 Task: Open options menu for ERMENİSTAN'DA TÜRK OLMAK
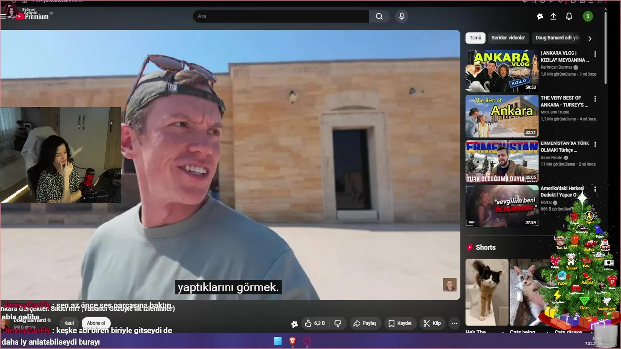pyautogui.click(x=595, y=144)
